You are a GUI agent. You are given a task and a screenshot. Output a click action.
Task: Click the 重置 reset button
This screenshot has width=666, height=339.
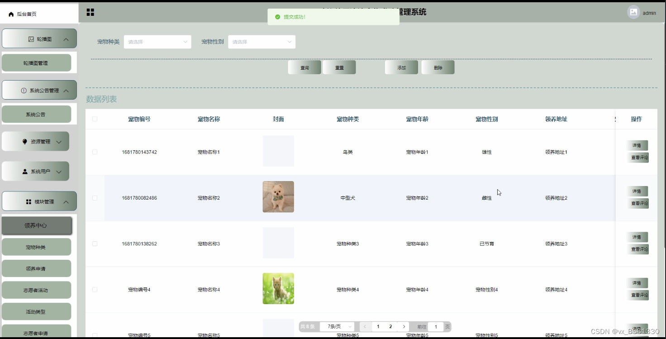click(x=339, y=67)
